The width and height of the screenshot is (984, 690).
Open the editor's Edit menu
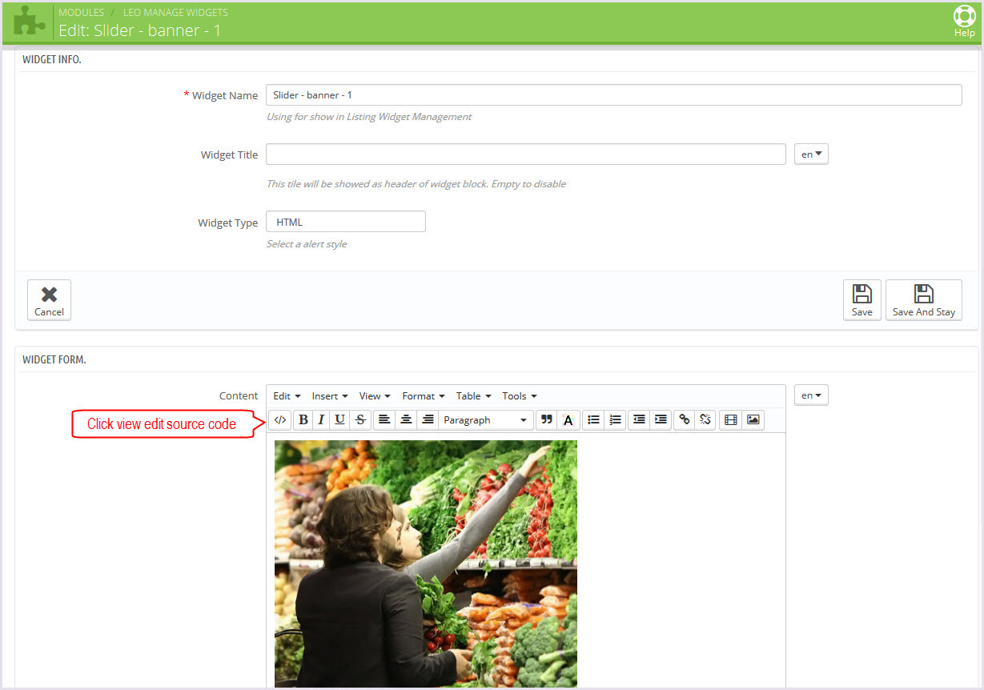pos(287,396)
